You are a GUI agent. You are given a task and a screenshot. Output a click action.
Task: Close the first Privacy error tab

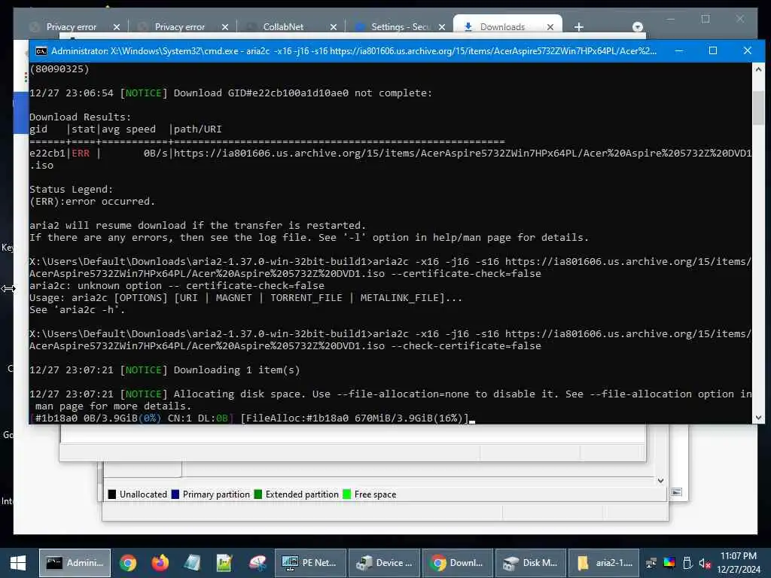tap(117, 27)
